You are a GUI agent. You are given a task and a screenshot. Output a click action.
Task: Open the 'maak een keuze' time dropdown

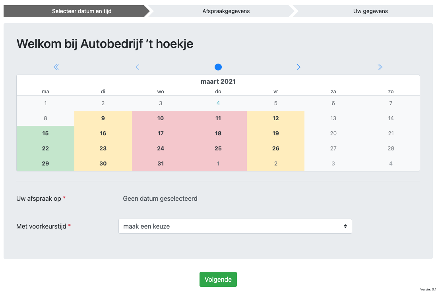click(x=235, y=226)
